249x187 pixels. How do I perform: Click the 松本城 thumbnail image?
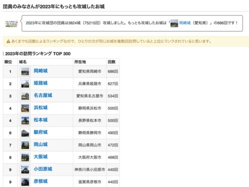pos(25,121)
